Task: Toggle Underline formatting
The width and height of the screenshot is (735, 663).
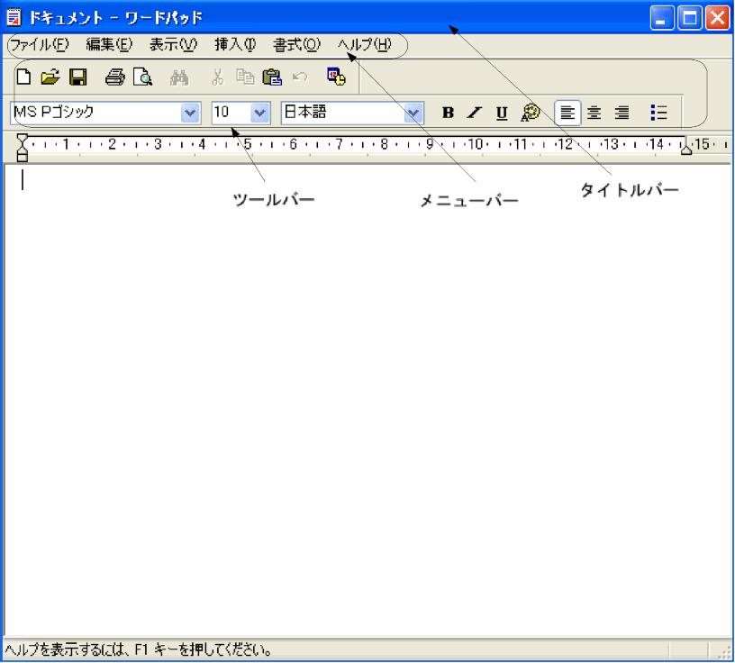Action: click(x=502, y=113)
